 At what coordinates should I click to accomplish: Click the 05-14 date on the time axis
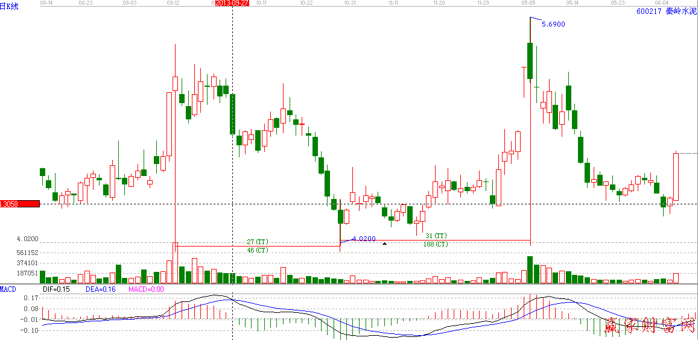[573, 3]
